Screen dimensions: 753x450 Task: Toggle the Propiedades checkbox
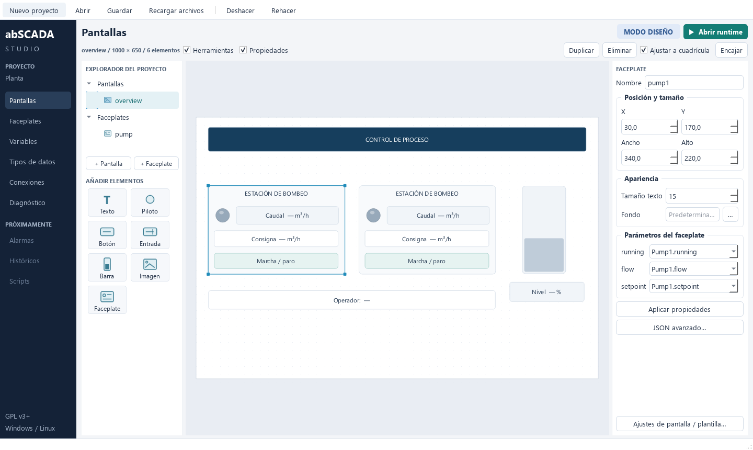[243, 50]
